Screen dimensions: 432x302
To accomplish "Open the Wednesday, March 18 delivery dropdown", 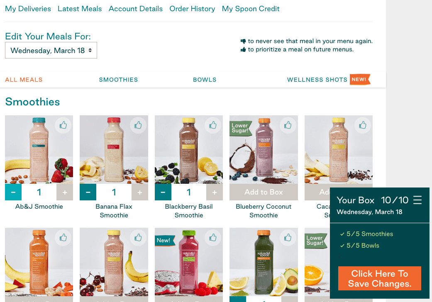I will pyautogui.click(x=51, y=50).
